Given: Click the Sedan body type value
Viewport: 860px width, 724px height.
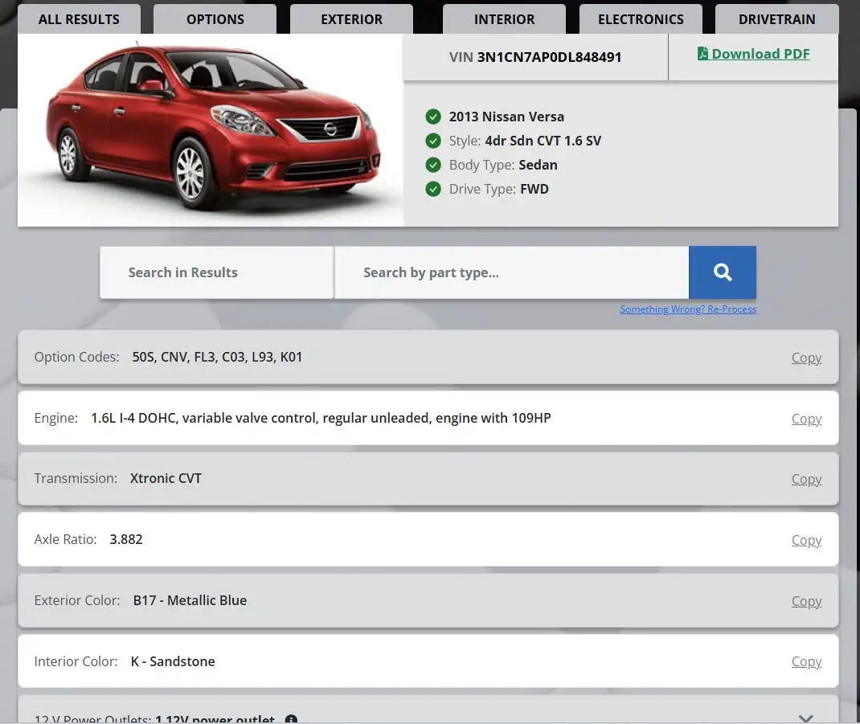Looking at the screenshot, I should tap(538, 165).
